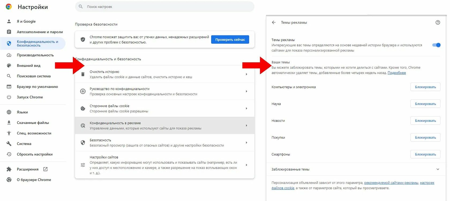Open Конфиденциальность в рекламе via its arrow

[x=246, y=126]
